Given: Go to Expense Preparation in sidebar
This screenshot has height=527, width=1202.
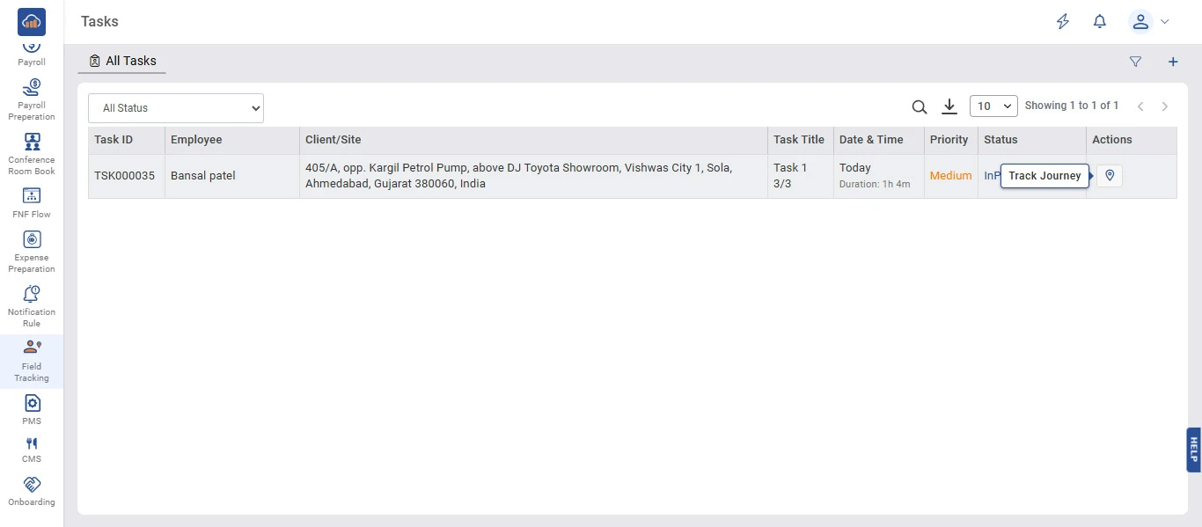Looking at the screenshot, I should [x=32, y=251].
